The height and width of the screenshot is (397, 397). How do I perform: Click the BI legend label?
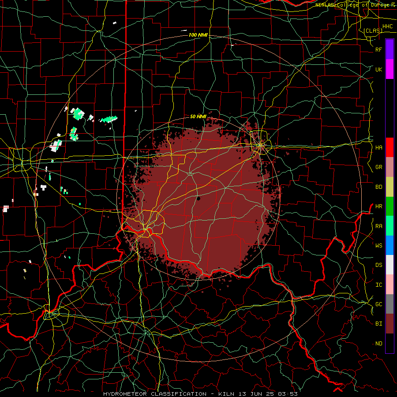378,324
